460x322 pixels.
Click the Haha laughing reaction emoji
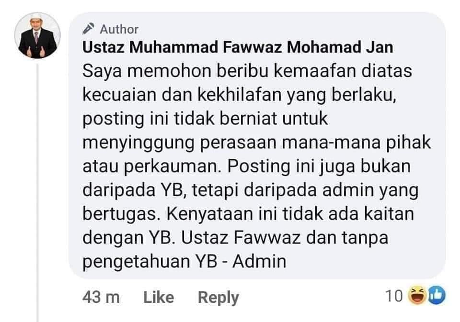(418, 295)
